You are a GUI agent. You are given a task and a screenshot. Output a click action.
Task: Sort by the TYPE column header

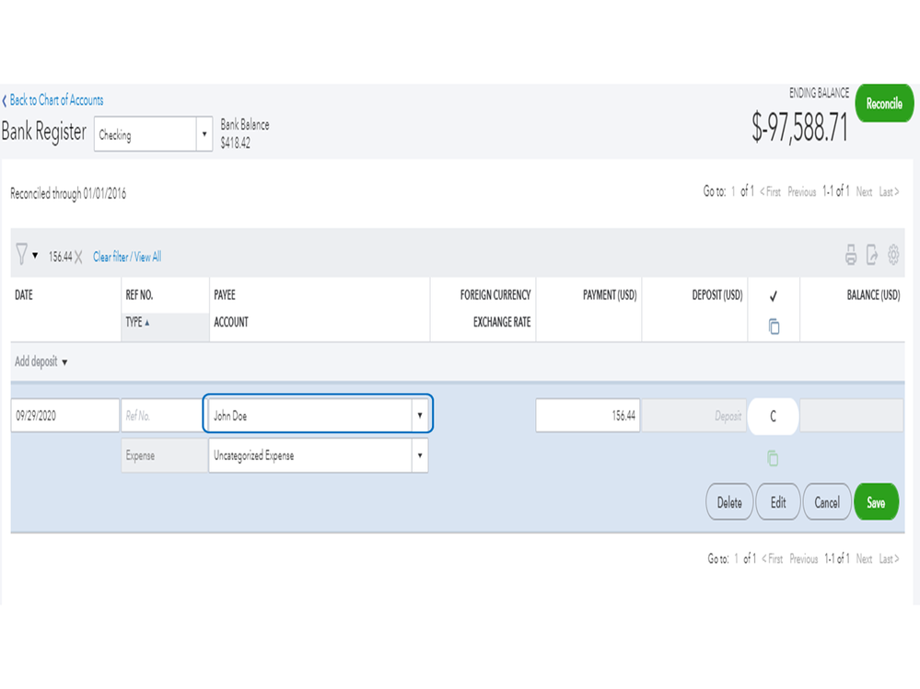tap(138, 323)
